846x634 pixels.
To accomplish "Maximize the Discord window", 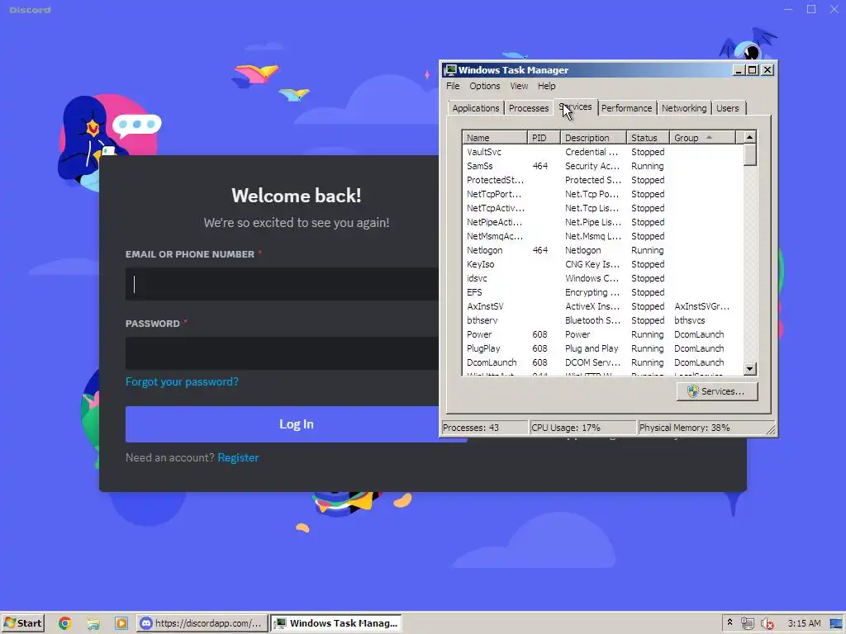I will [x=811, y=9].
